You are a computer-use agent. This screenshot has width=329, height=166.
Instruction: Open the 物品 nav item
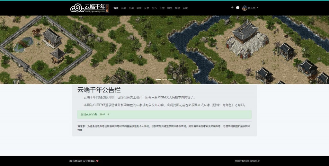(x=170, y=8)
